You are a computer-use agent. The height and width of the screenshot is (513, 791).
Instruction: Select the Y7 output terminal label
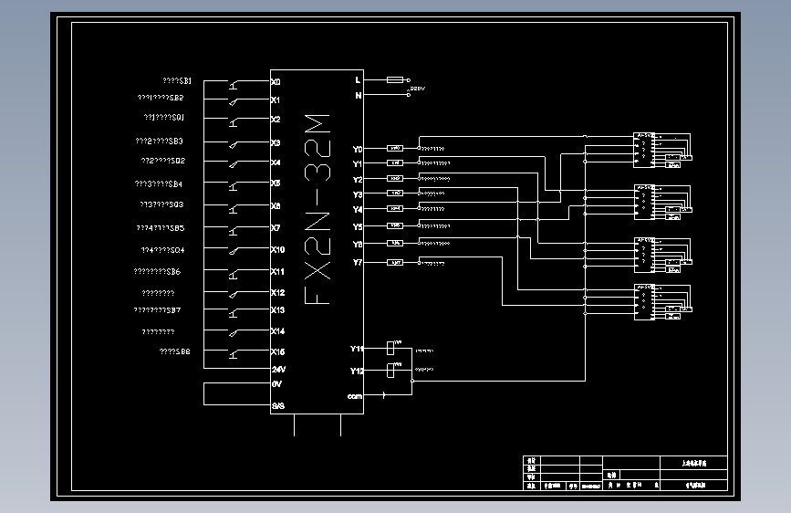[x=357, y=262]
